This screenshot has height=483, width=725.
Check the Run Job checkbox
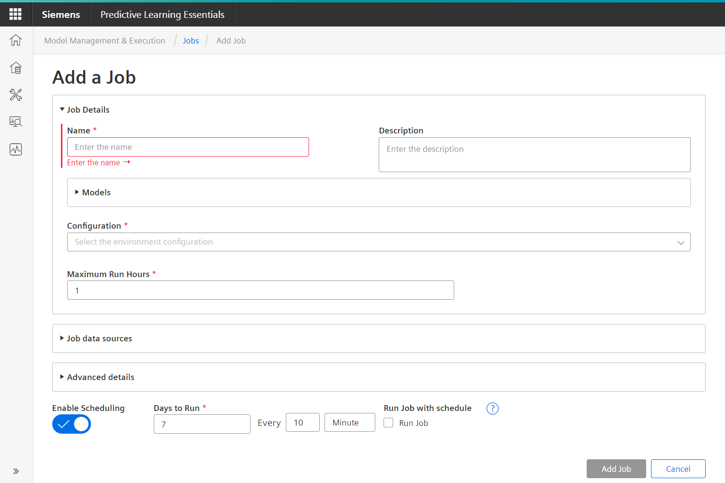click(x=388, y=423)
